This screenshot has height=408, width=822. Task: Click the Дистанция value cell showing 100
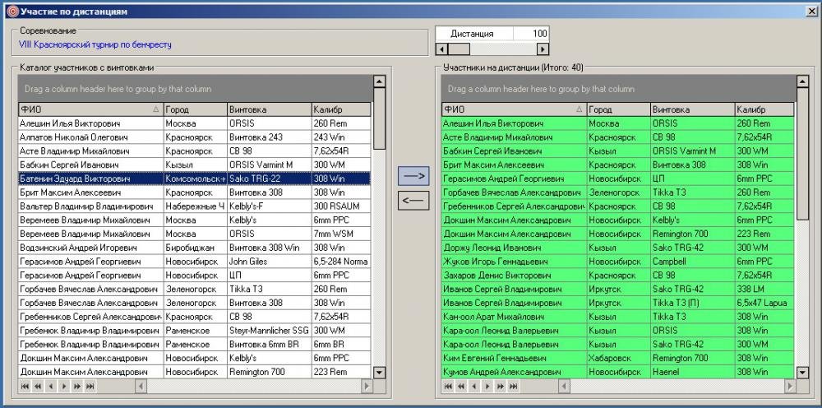(531, 34)
